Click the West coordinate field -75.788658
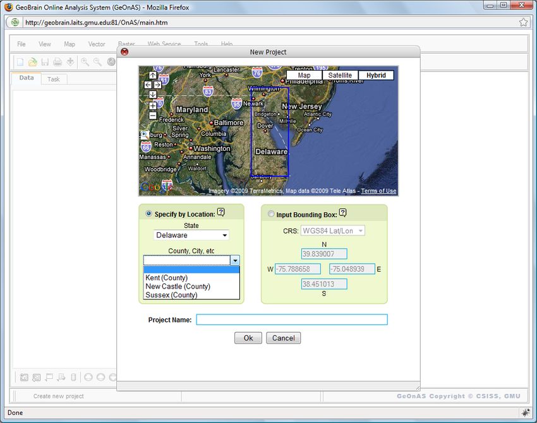This screenshot has width=537, height=423. coord(298,269)
